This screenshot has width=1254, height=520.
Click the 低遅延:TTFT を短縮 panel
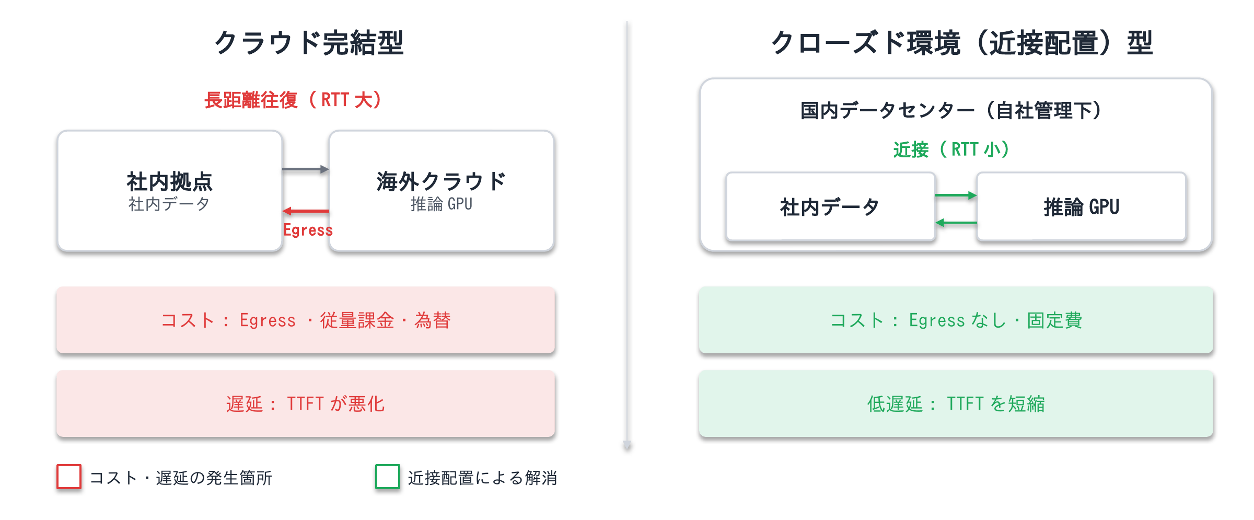(956, 403)
